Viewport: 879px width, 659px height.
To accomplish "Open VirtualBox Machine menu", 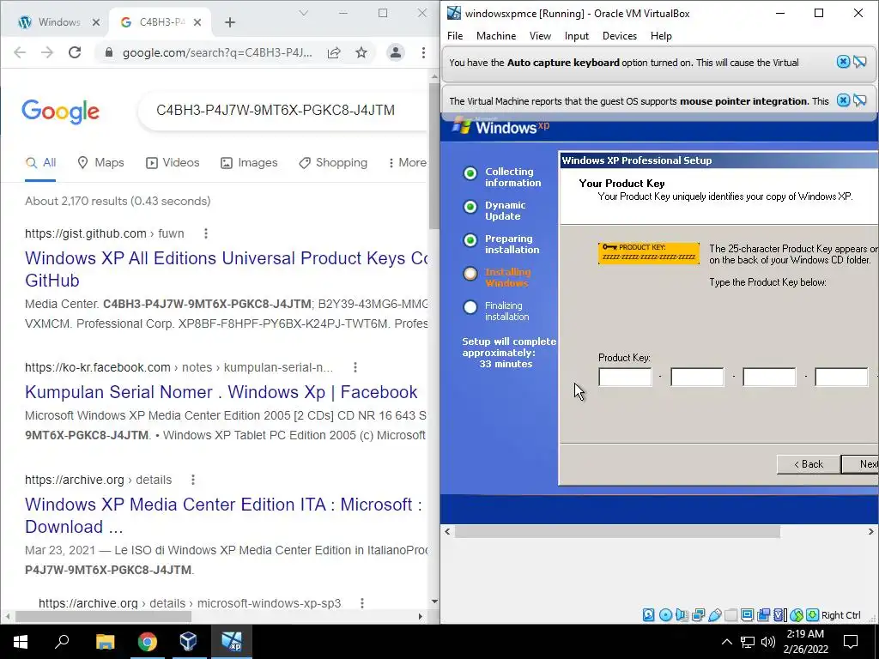I will click(496, 36).
